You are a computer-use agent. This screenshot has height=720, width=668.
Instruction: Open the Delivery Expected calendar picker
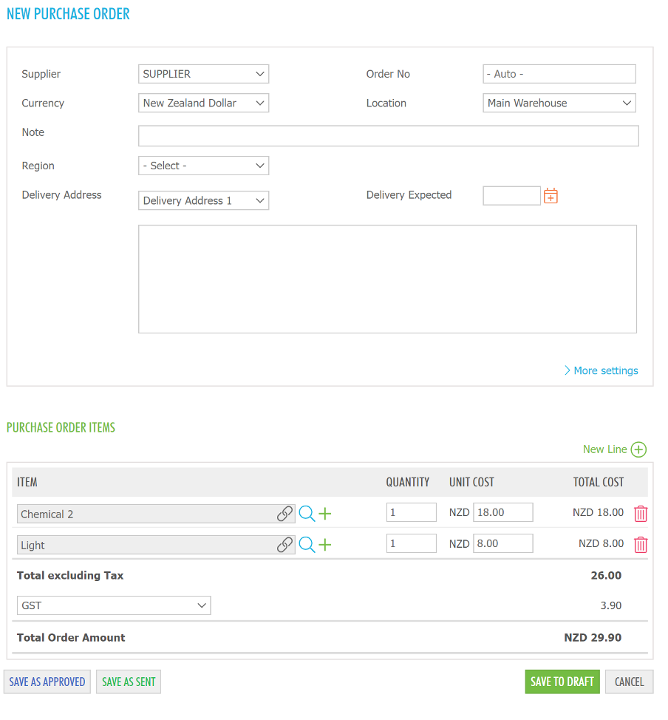click(x=551, y=196)
